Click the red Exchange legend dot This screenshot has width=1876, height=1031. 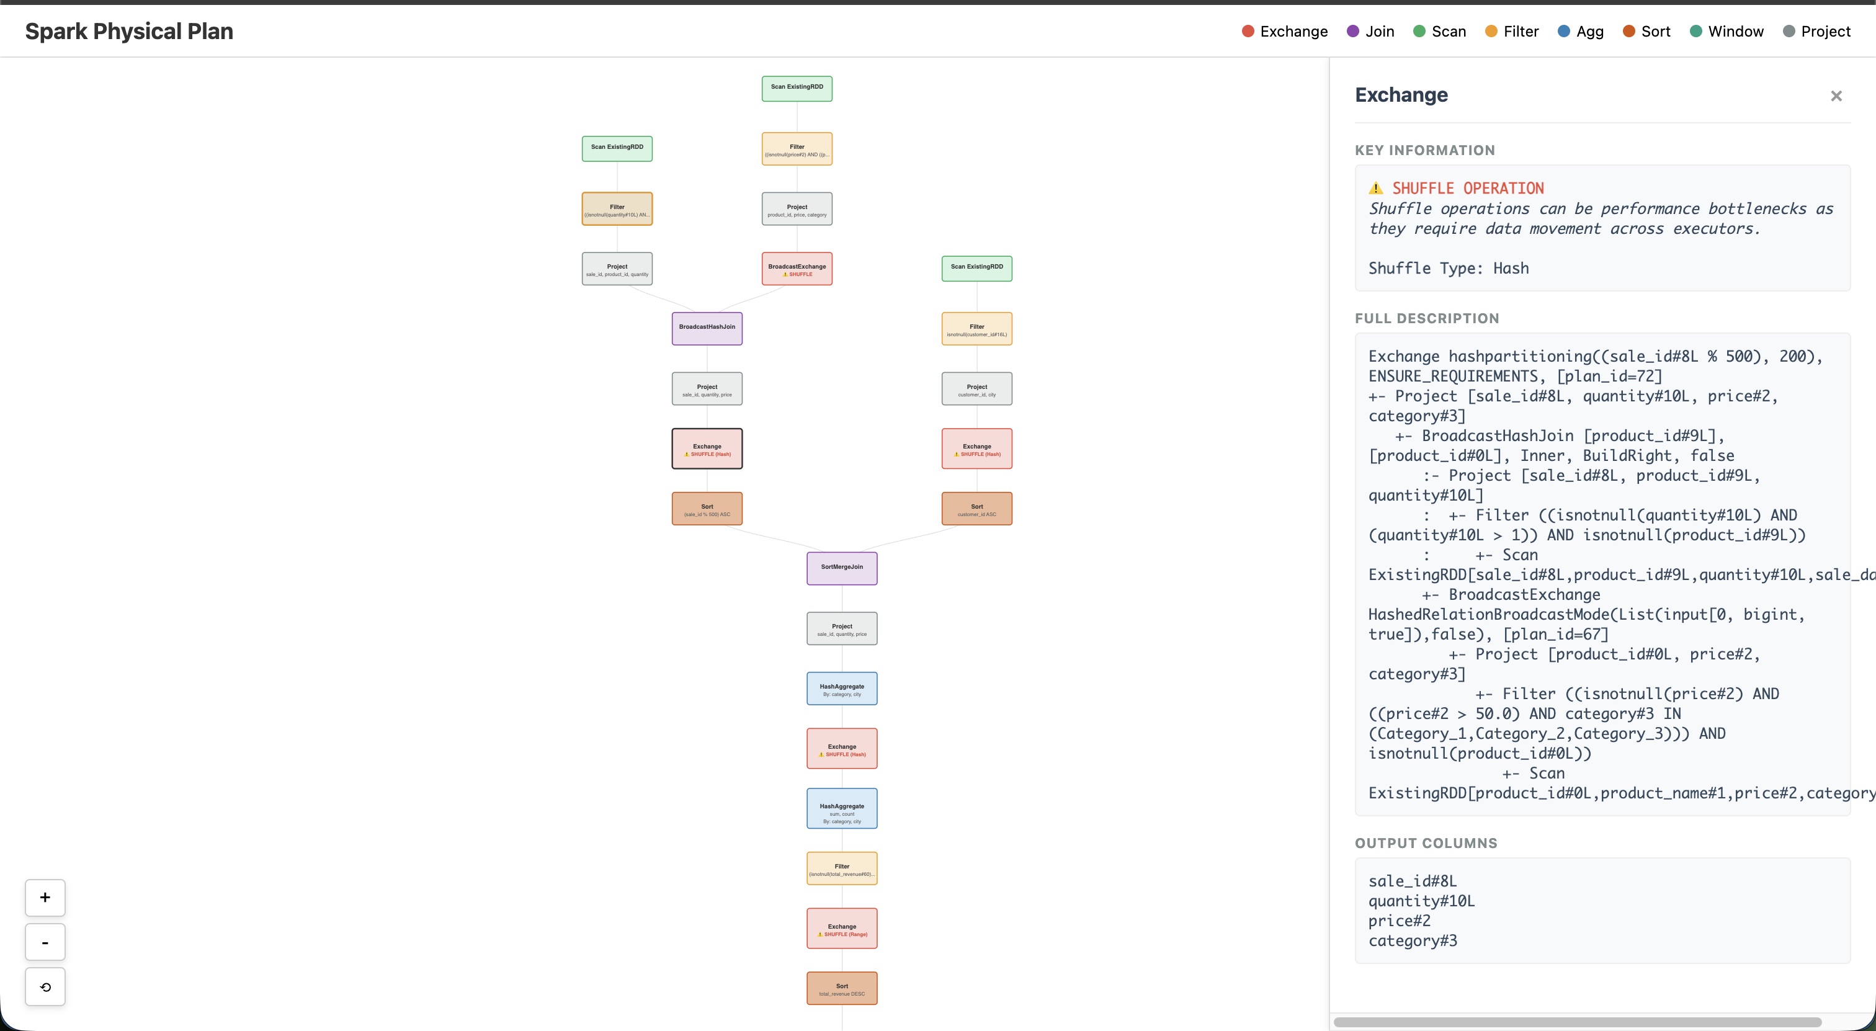coord(1248,31)
